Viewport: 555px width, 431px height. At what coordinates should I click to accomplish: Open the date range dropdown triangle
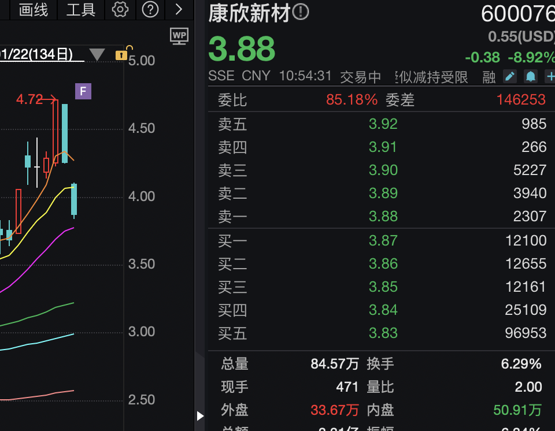[97, 54]
